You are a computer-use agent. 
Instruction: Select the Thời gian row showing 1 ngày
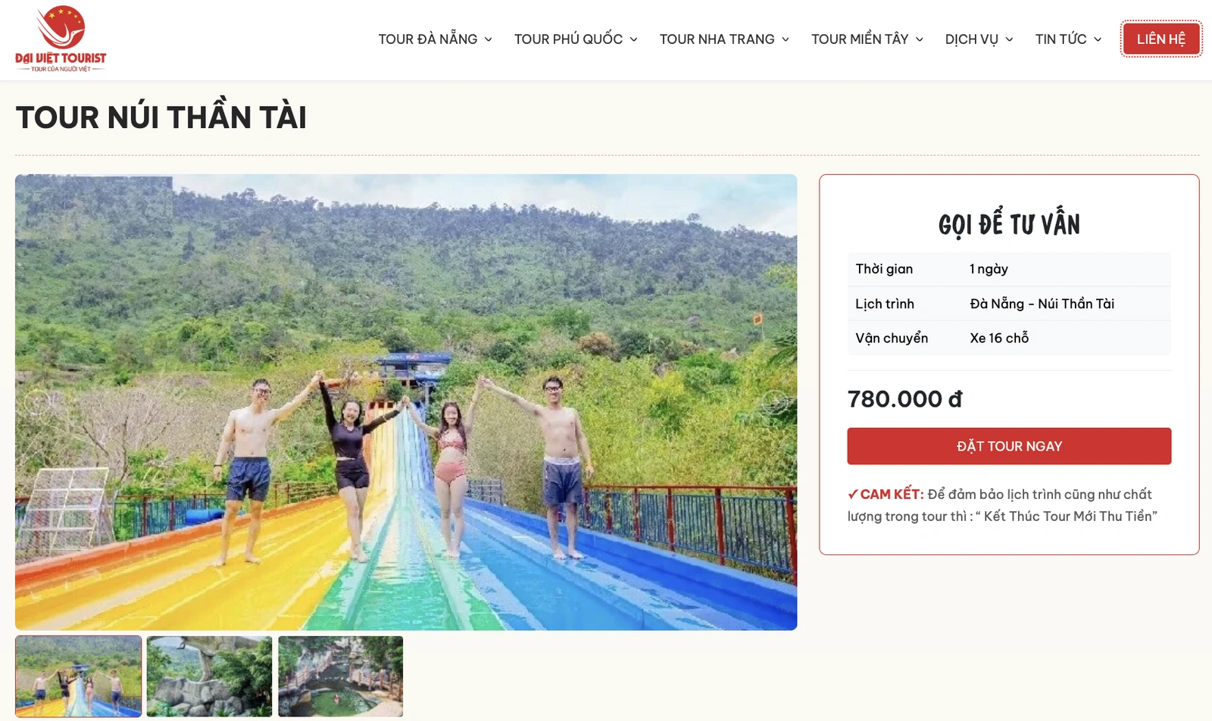[1008, 269]
